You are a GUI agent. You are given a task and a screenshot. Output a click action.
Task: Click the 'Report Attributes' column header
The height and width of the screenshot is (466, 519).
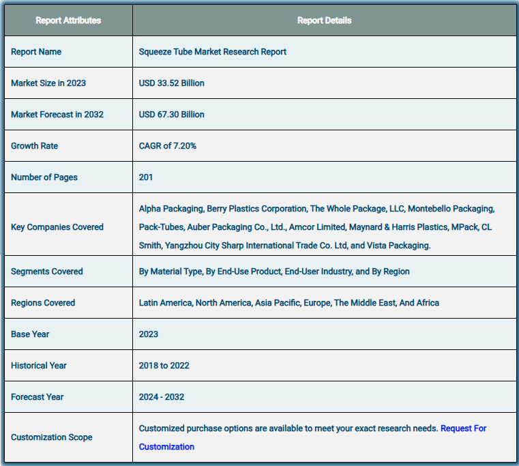coord(68,20)
